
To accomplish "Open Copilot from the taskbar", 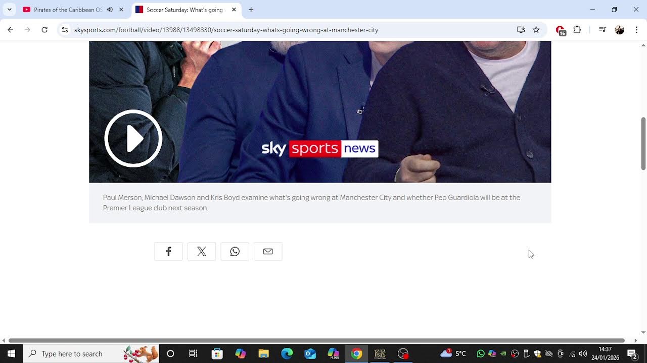I will click(241, 353).
